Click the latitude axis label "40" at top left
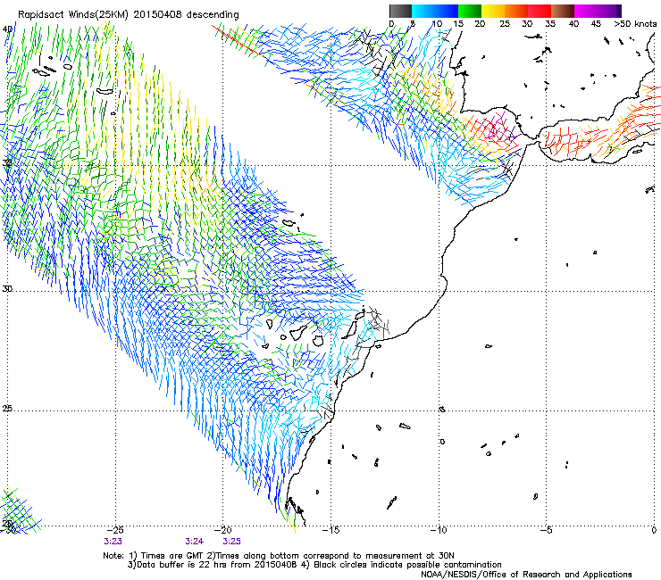Image resolution: width=661 pixels, height=580 pixels. (x=7, y=29)
